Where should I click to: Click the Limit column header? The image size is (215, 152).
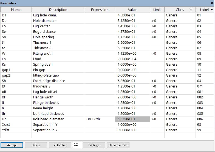click(157, 10)
